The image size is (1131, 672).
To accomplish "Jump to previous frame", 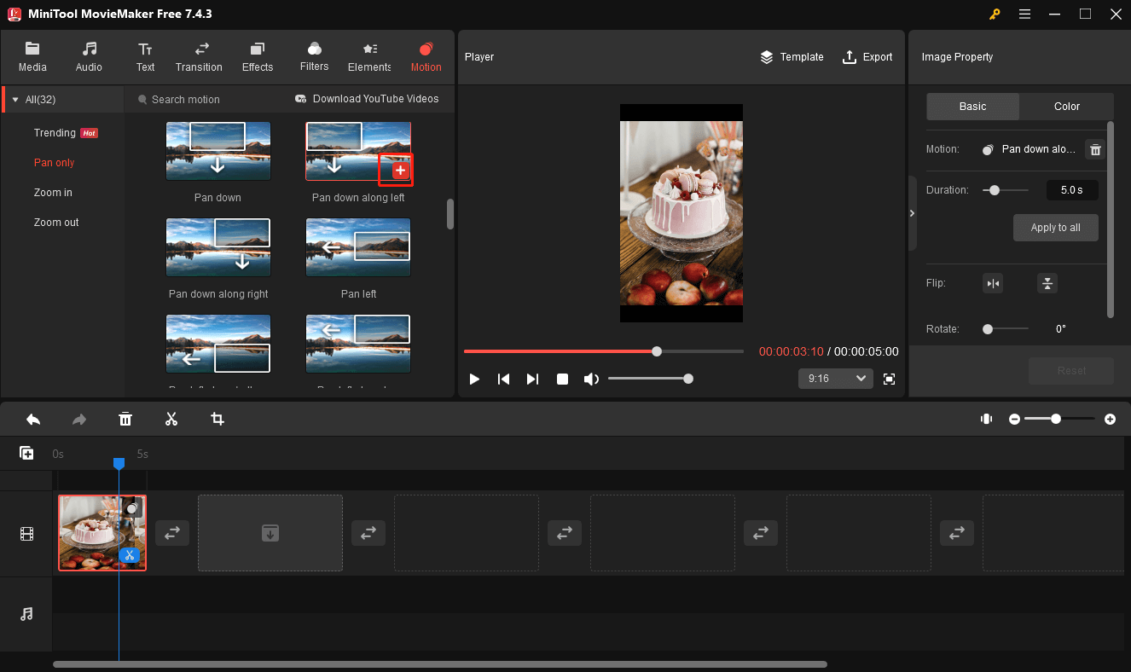I will pos(504,379).
